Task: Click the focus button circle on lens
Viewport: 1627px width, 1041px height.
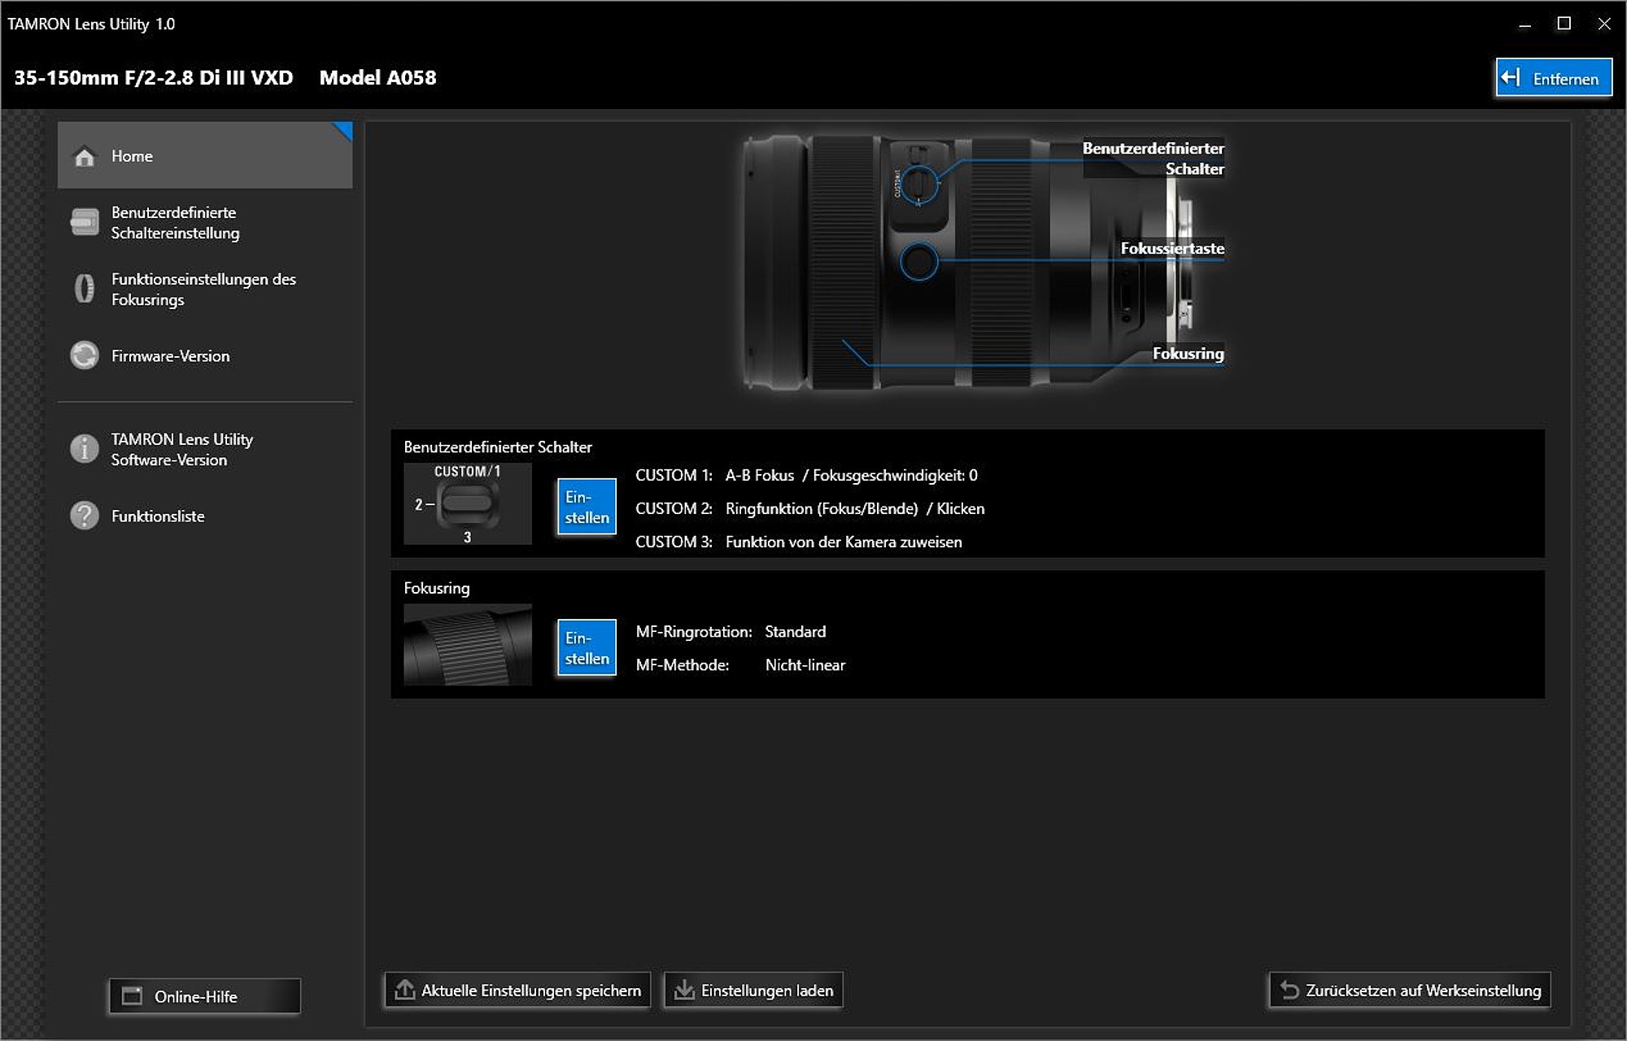Action: tap(919, 261)
